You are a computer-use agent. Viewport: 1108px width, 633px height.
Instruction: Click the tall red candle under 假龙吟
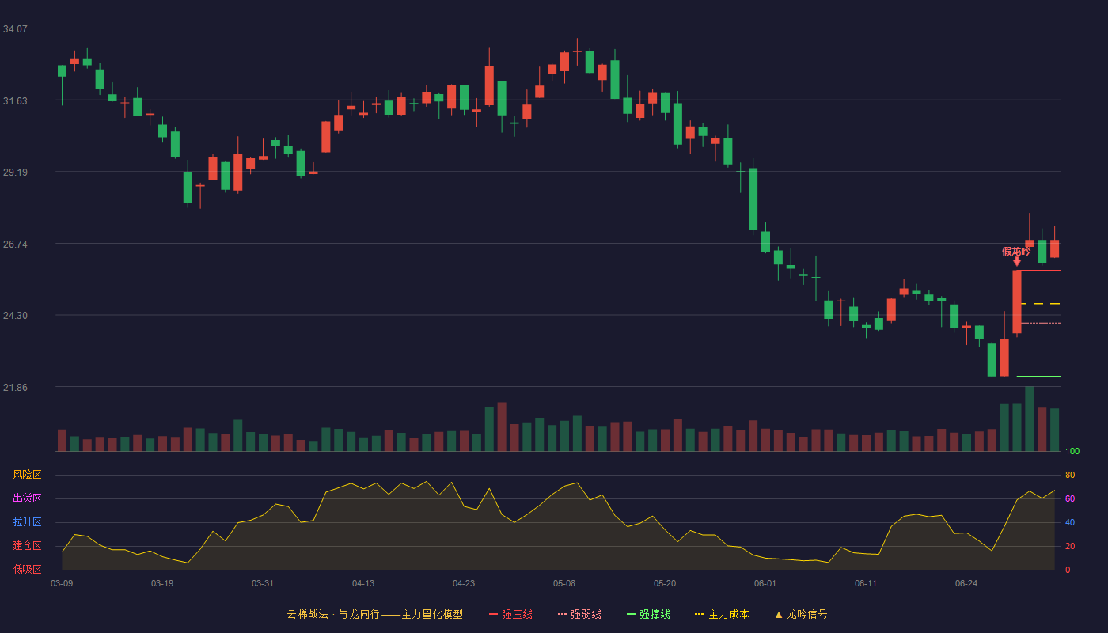[1017, 301]
